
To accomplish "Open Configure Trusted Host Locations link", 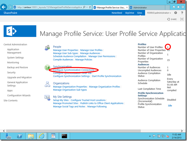I will 88,100.
